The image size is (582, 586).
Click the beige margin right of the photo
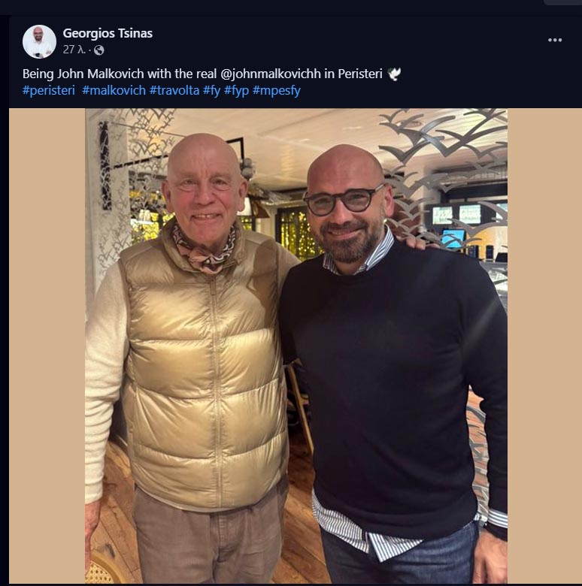[544, 346]
